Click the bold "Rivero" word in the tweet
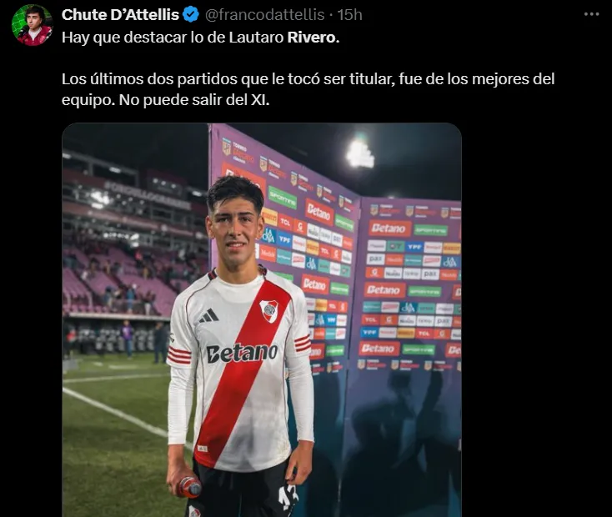The height and width of the screenshot is (517, 612). (313, 38)
